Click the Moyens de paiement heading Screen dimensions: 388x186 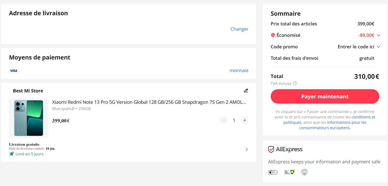click(40, 57)
